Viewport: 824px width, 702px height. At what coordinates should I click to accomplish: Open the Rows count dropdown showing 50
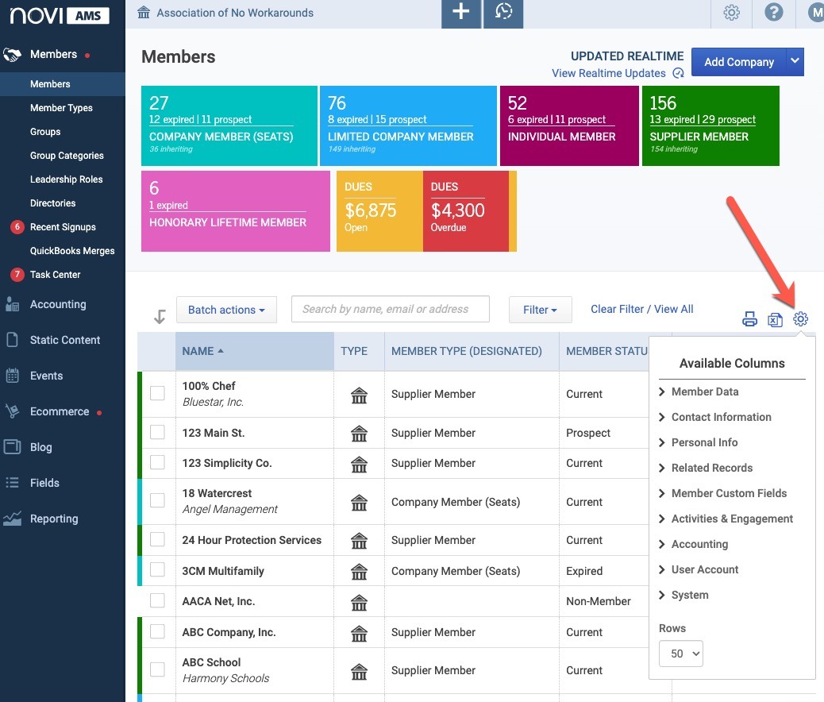pos(681,654)
